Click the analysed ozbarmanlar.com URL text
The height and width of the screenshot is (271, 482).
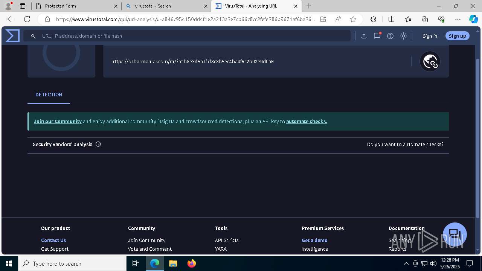click(x=192, y=61)
